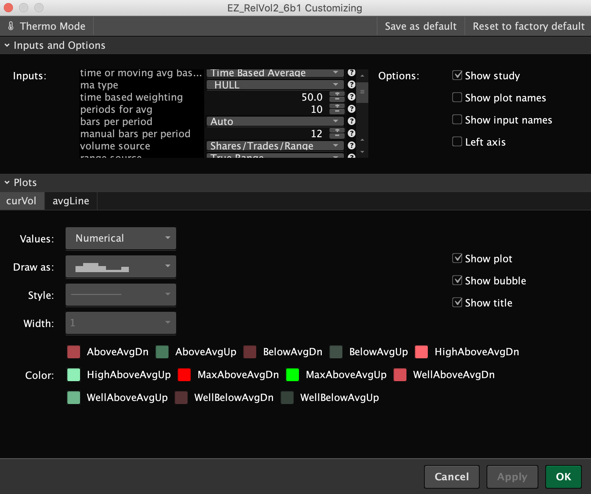Screen dimensions: 591x494
Task: Collapse the Plots section
Action: [x=7, y=183]
